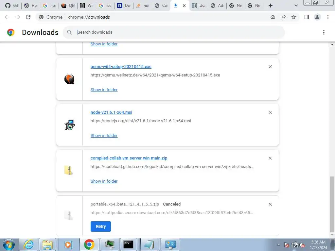Click the page vertical scrollbar thumb
335x251 pixels.
[332, 204]
